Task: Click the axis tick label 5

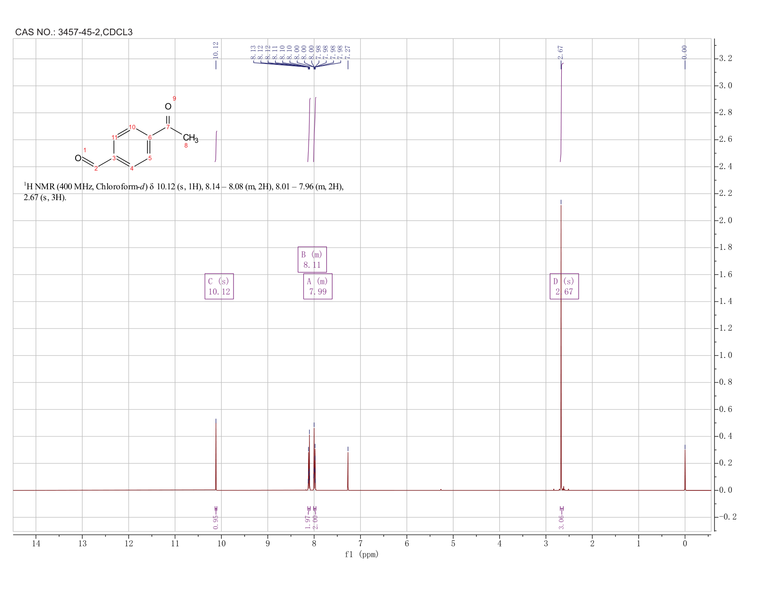Action: tap(453, 544)
